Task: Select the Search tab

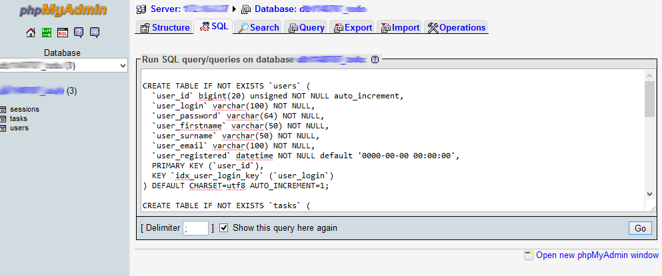Action: pyautogui.click(x=259, y=27)
